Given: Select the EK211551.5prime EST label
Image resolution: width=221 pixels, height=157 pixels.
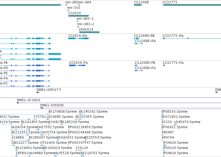Looking at the screenshot, I should coord(25,132).
